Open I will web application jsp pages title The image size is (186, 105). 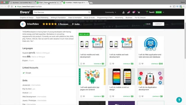[90, 88]
